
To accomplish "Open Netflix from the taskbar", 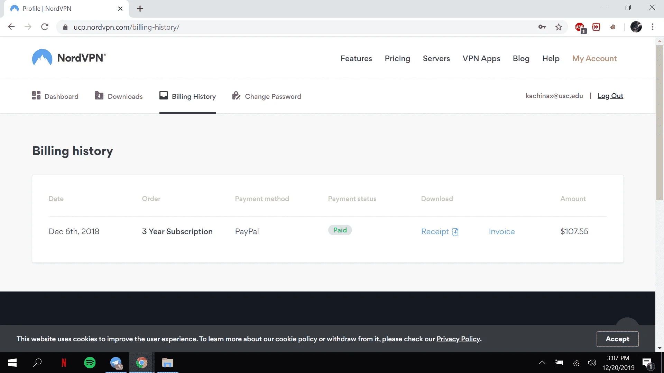I will click(64, 363).
